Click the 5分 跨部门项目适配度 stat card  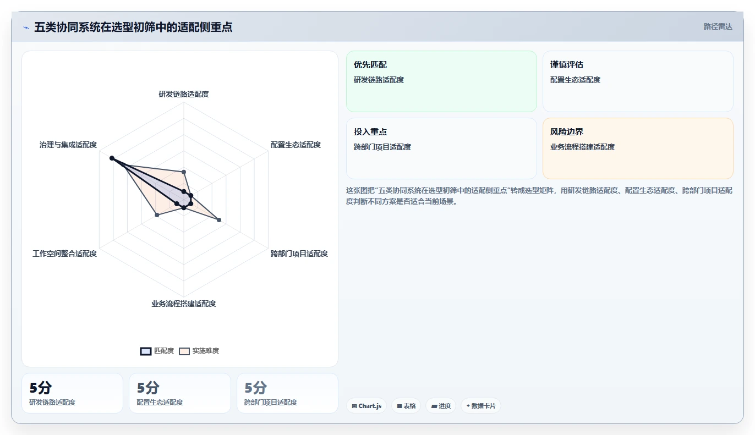click(x=287, y=393)
